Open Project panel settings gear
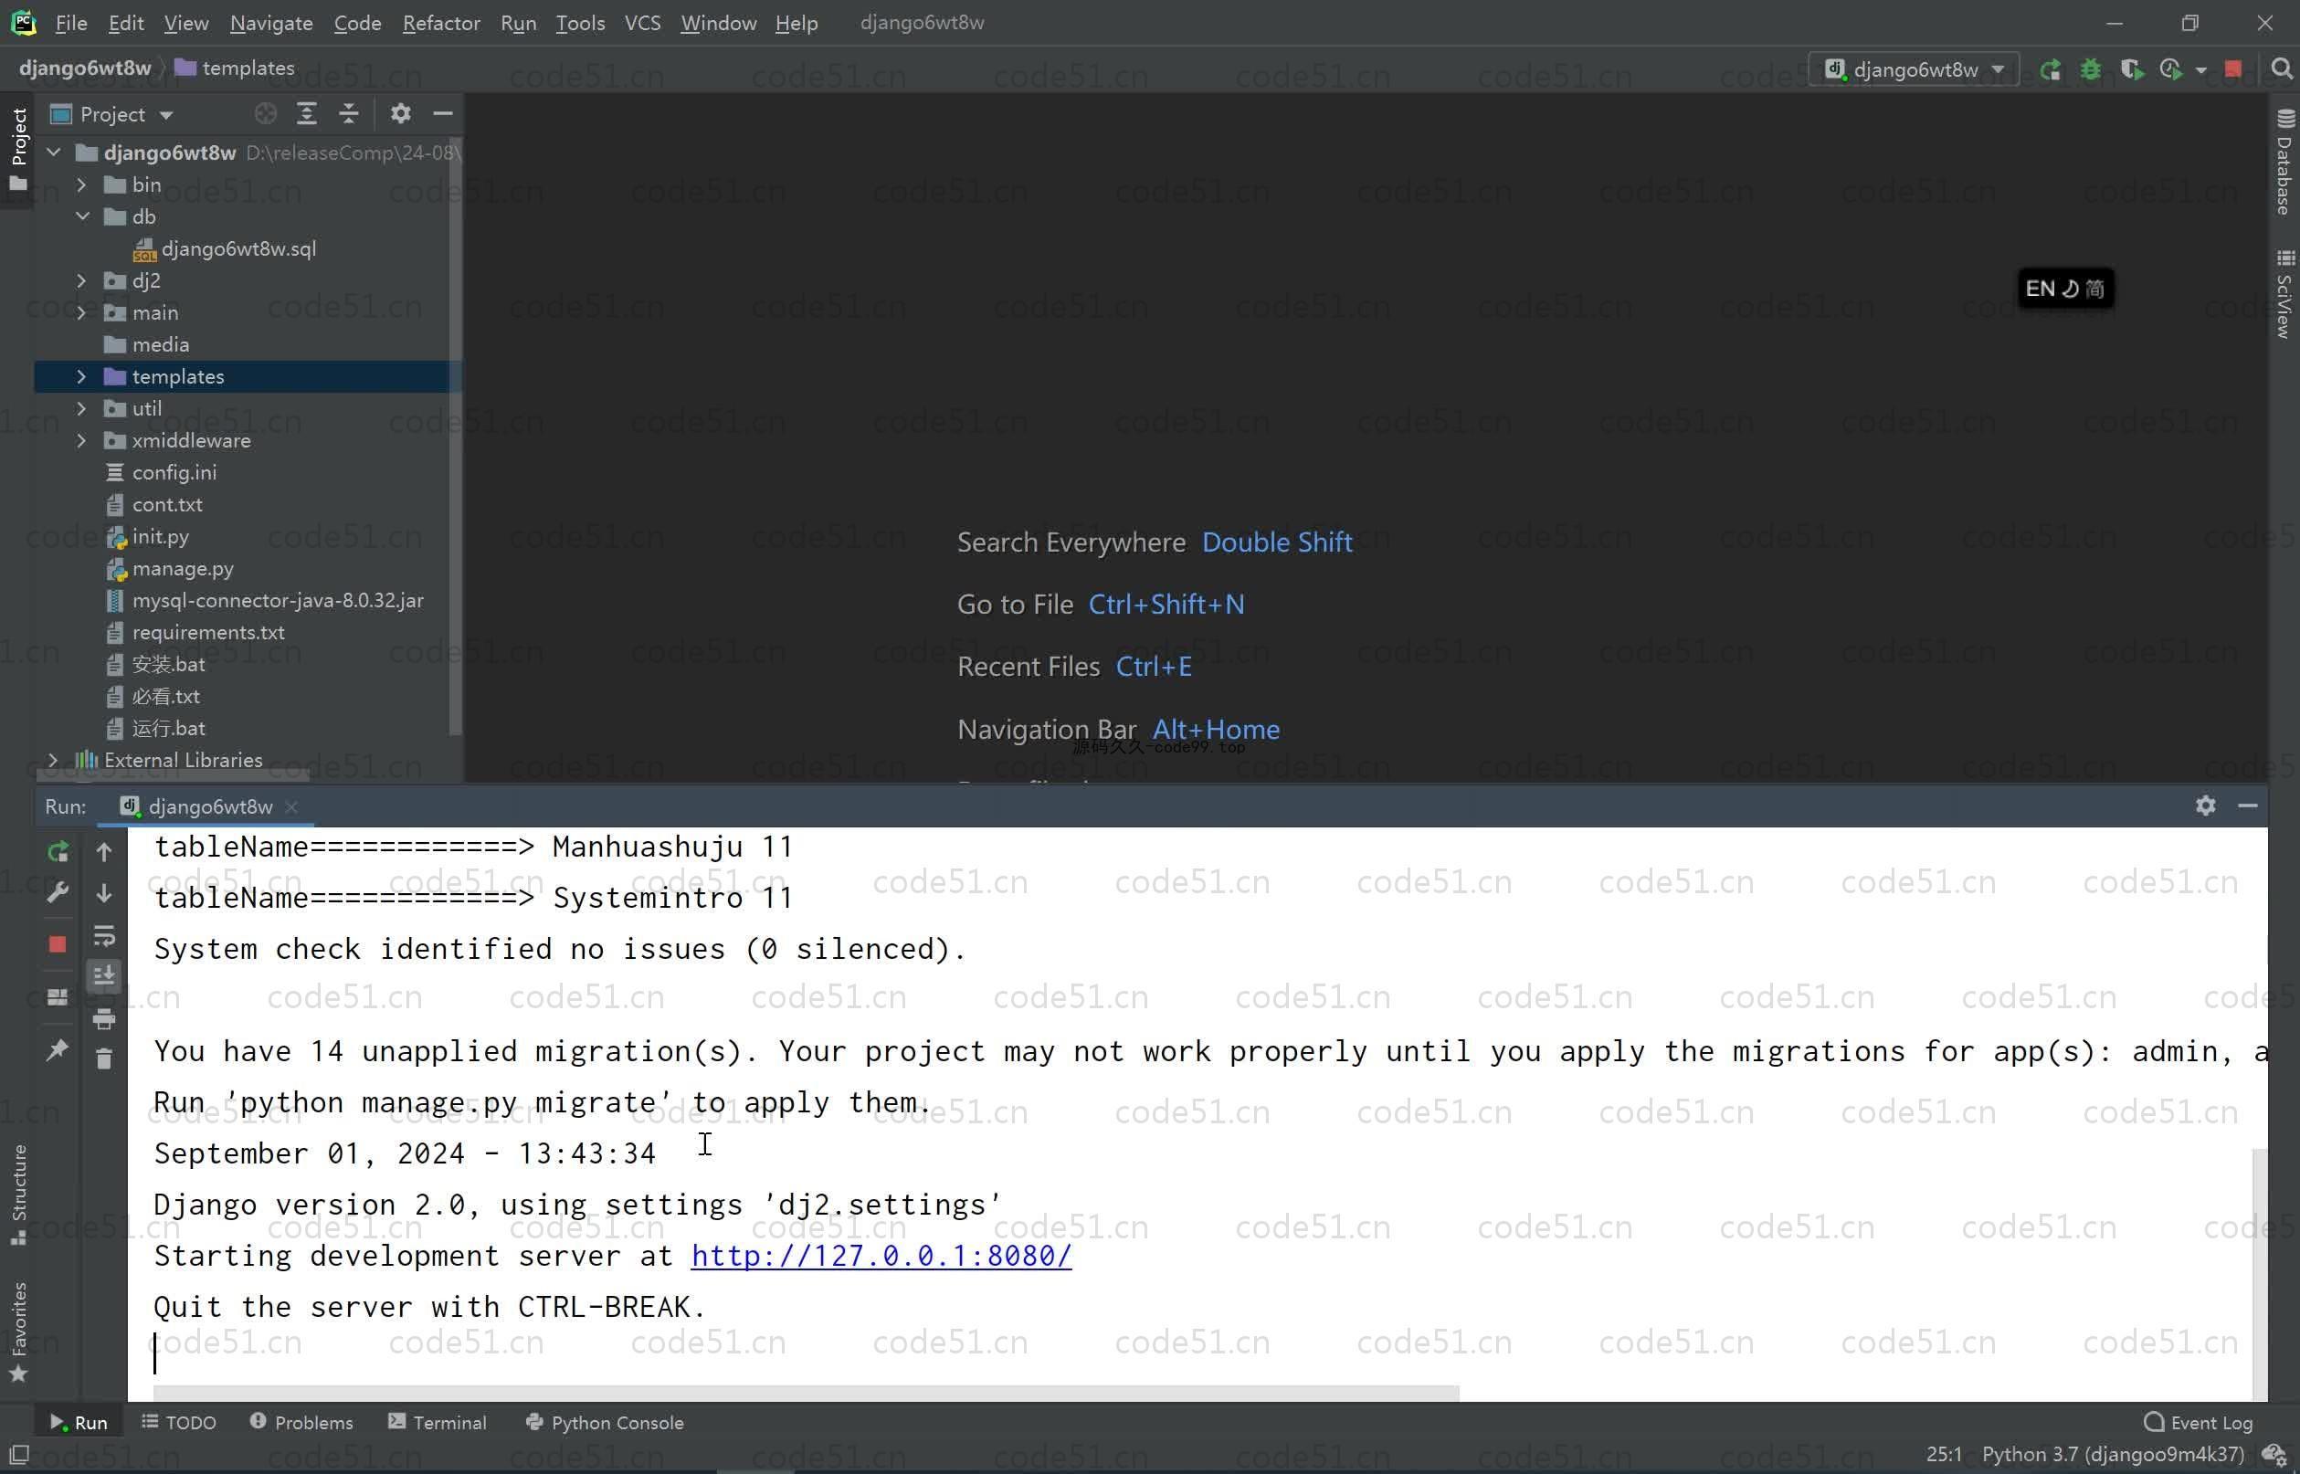The image size is (2300, 1474). click(400, 114)
